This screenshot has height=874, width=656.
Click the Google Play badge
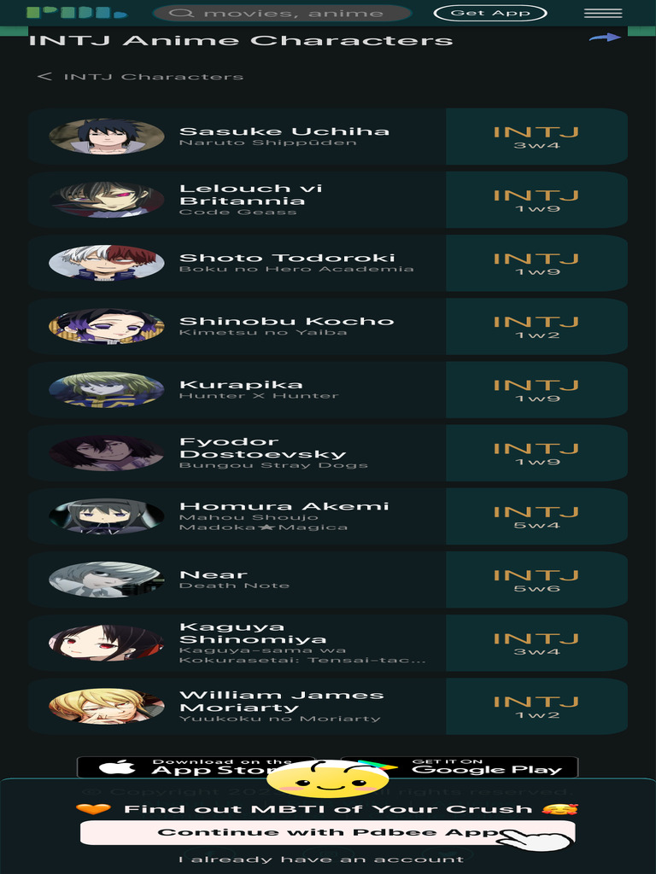click(x=459, y=767)
